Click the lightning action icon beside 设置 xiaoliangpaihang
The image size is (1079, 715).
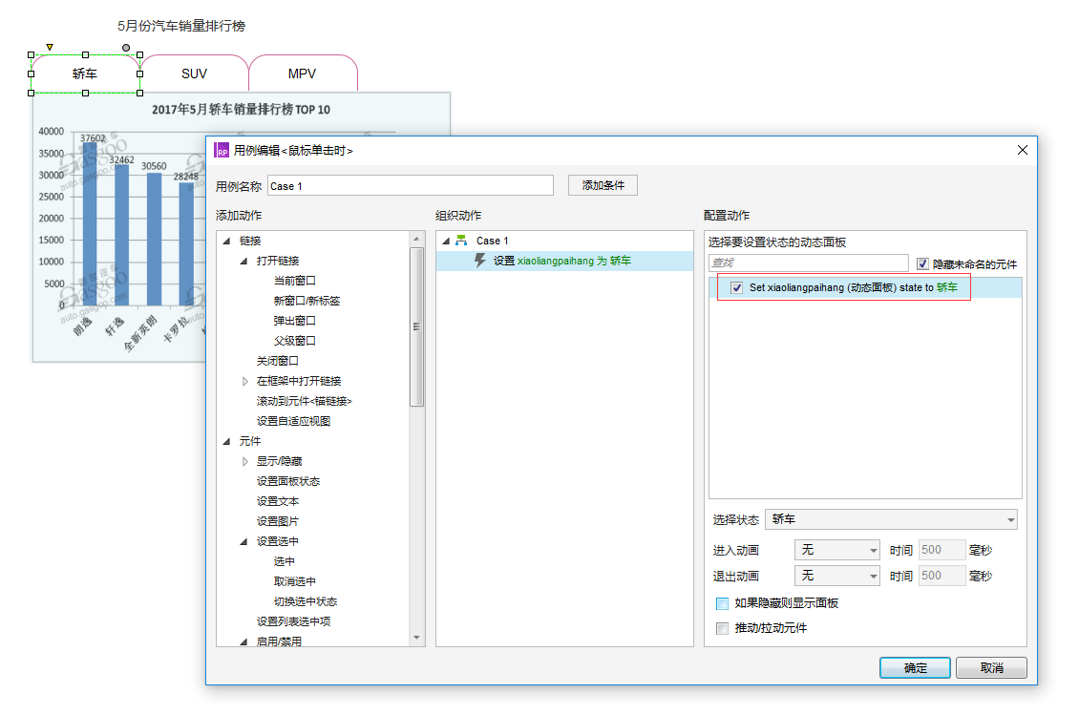pyautogui.click(x=480, y=260)
